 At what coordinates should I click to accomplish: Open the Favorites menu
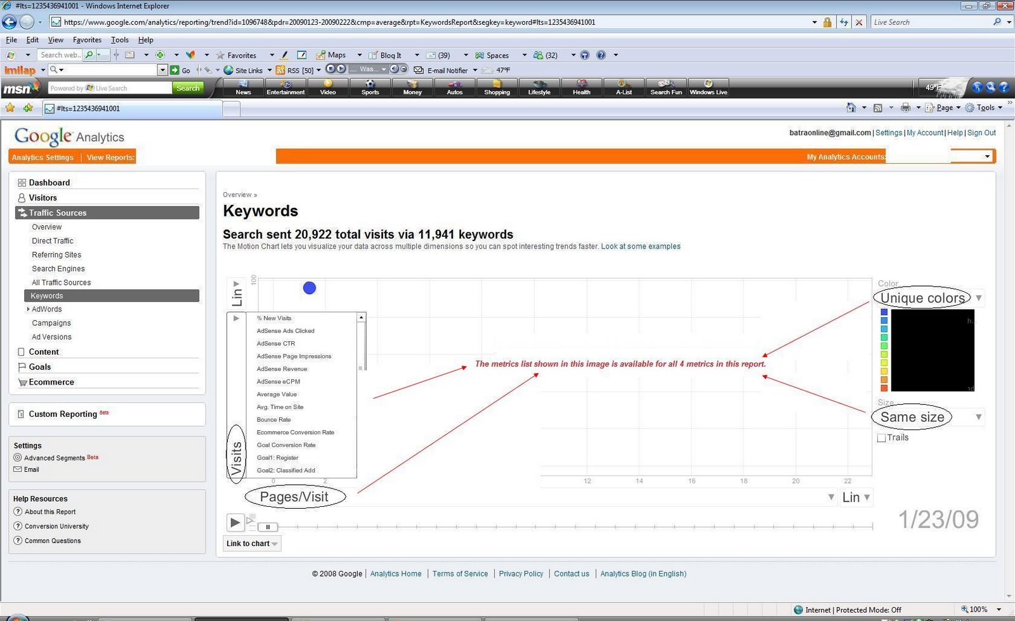87,39
